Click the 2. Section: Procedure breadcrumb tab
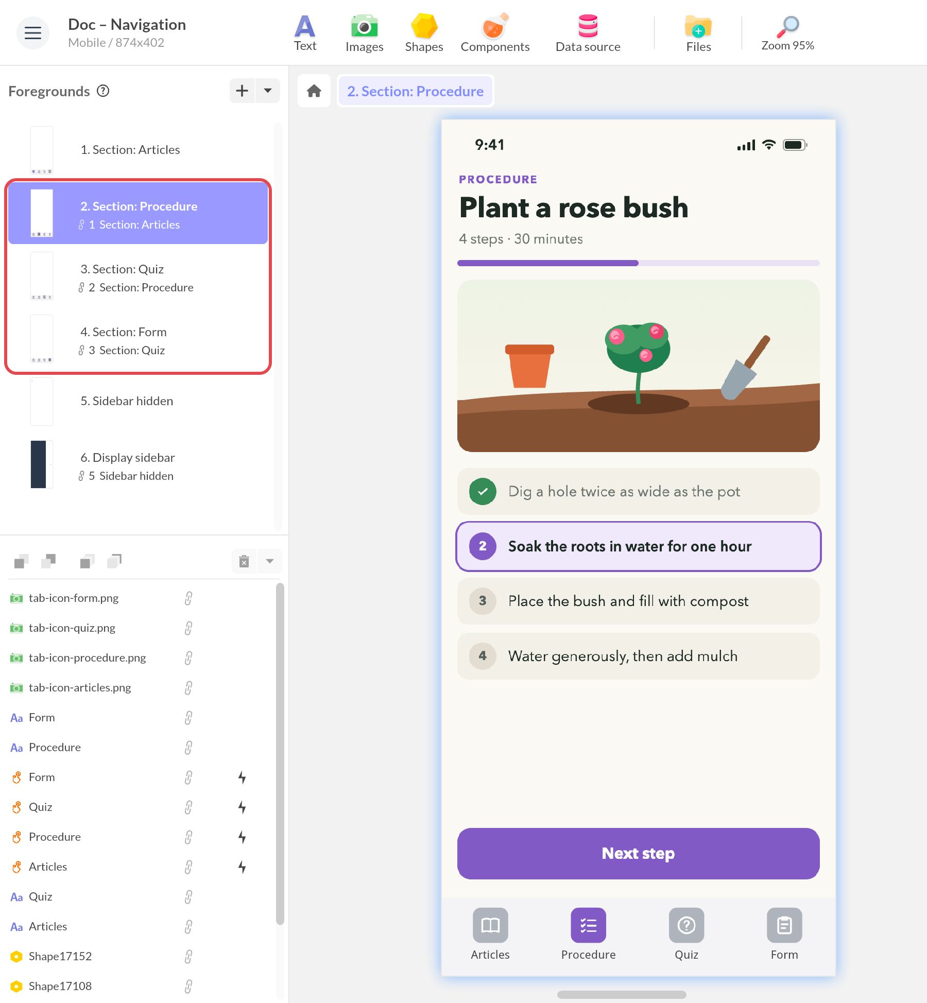 pos(415,91)
